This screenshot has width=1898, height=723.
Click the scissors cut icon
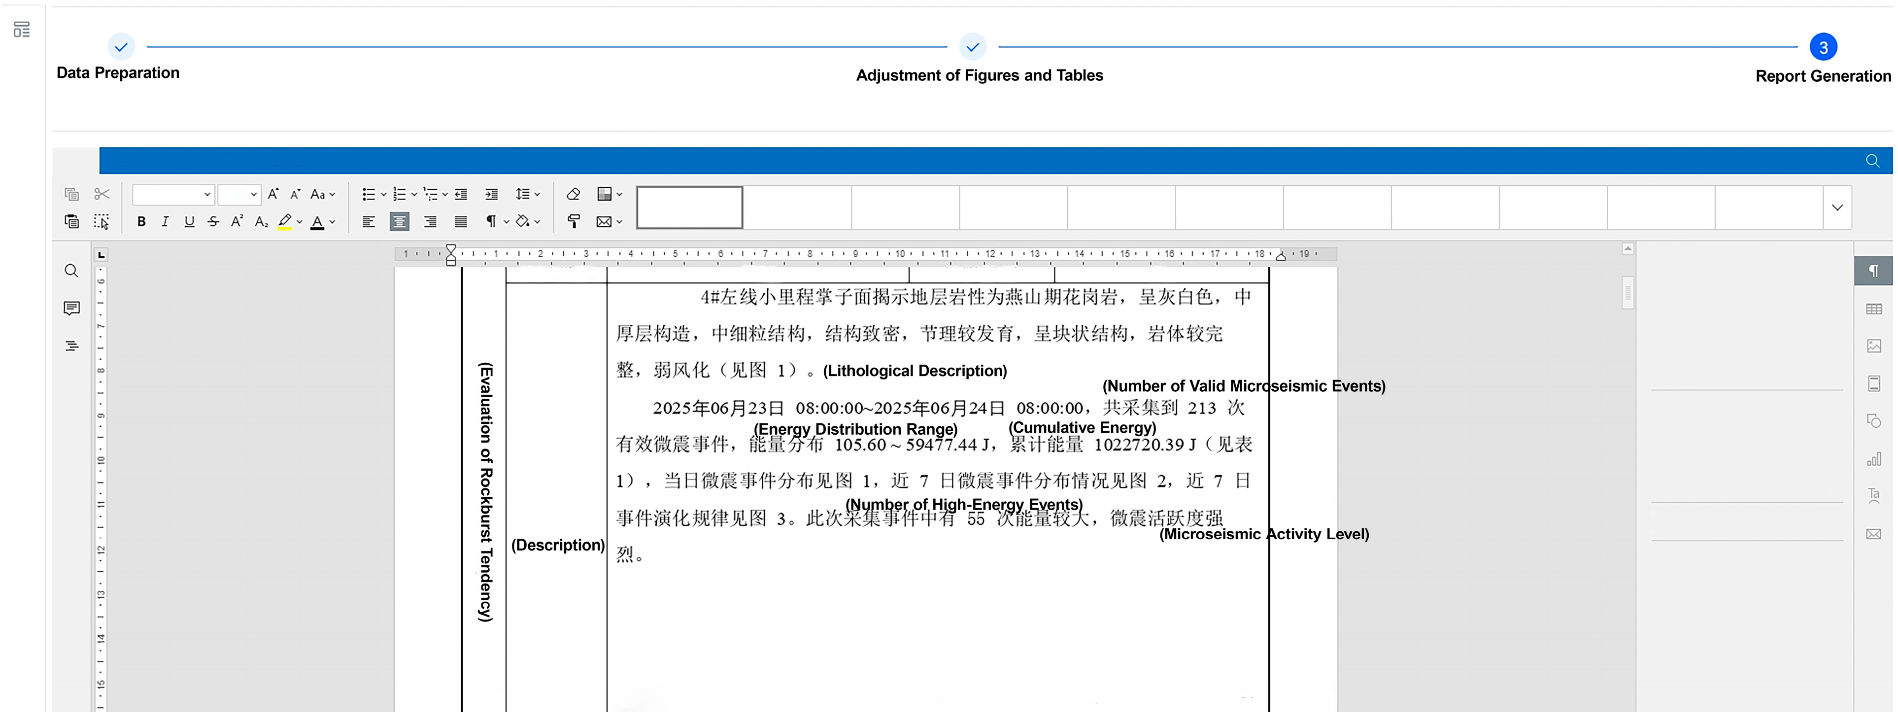(102, 194)
